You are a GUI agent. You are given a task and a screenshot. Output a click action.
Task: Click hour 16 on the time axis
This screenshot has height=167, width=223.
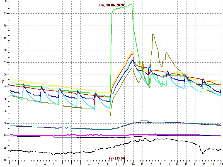151,164
